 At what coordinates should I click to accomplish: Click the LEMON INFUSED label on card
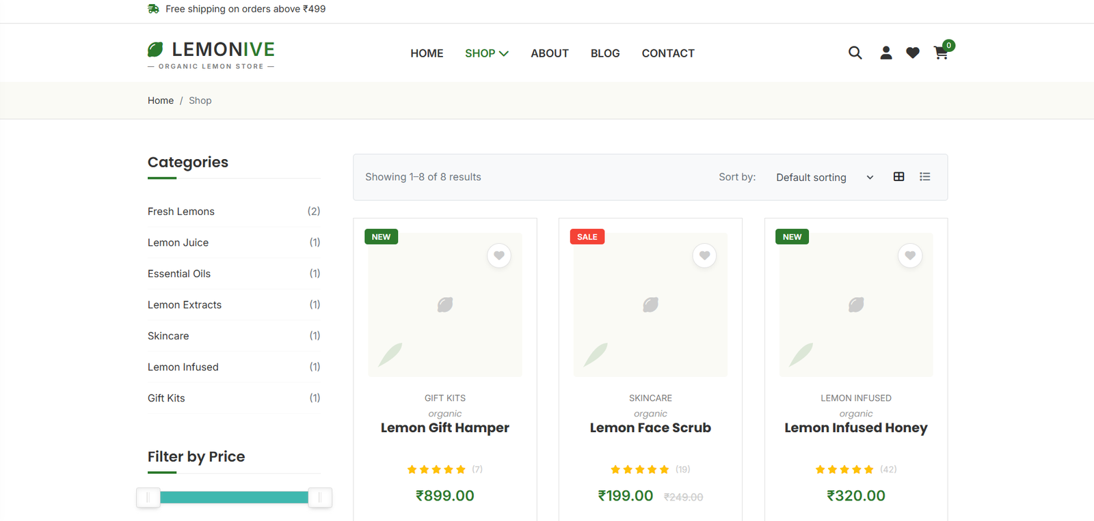point(856,398)
